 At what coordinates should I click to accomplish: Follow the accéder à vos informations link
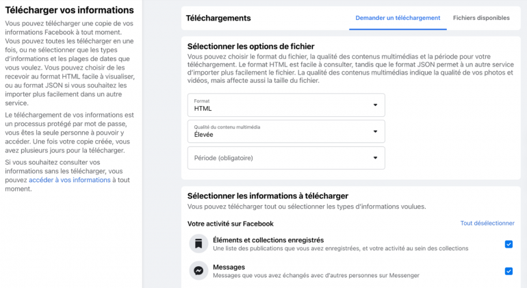point(69,180)
